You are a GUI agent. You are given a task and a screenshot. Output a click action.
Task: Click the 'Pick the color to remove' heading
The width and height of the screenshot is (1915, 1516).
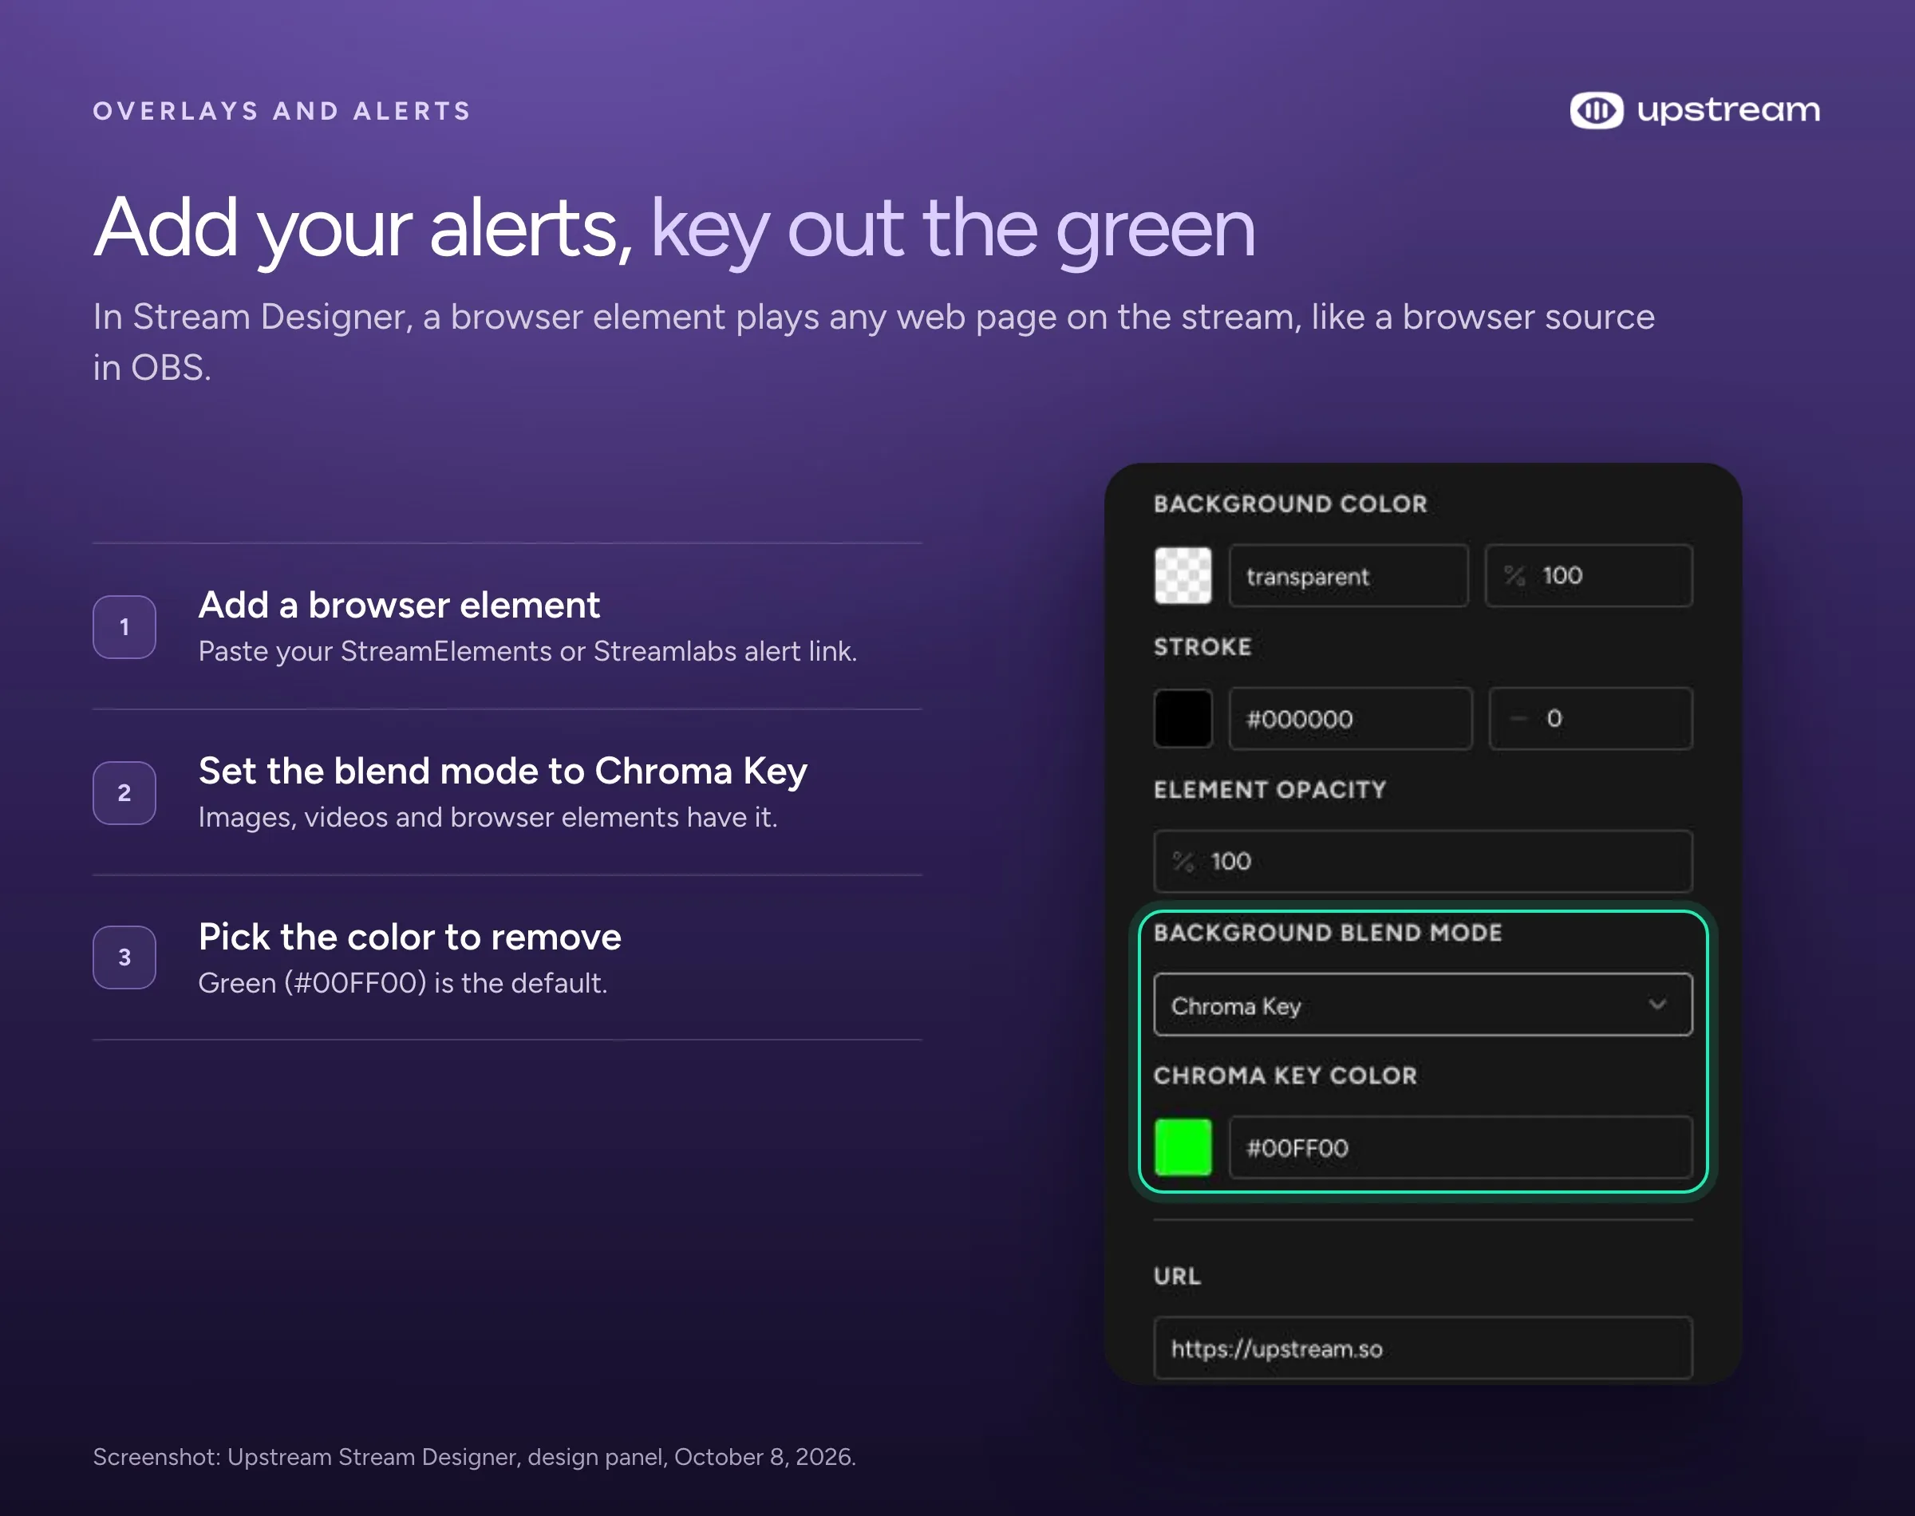409,937
